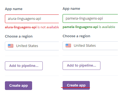Viewport: 126px width, 109px height.
Task: Click bold red alura-linguagens-api text
Action: click(21, 27)
